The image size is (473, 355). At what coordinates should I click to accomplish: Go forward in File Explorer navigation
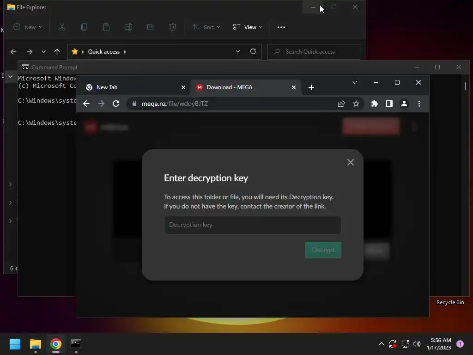click(x=29, y=52)
